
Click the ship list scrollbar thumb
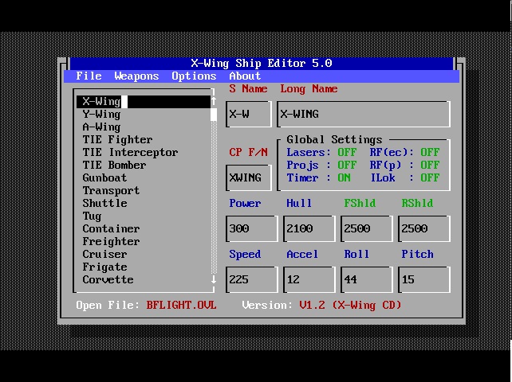point(214,115)
